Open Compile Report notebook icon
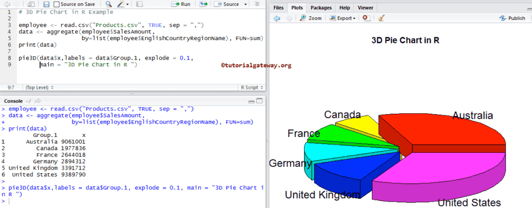 tap(139, 4)
